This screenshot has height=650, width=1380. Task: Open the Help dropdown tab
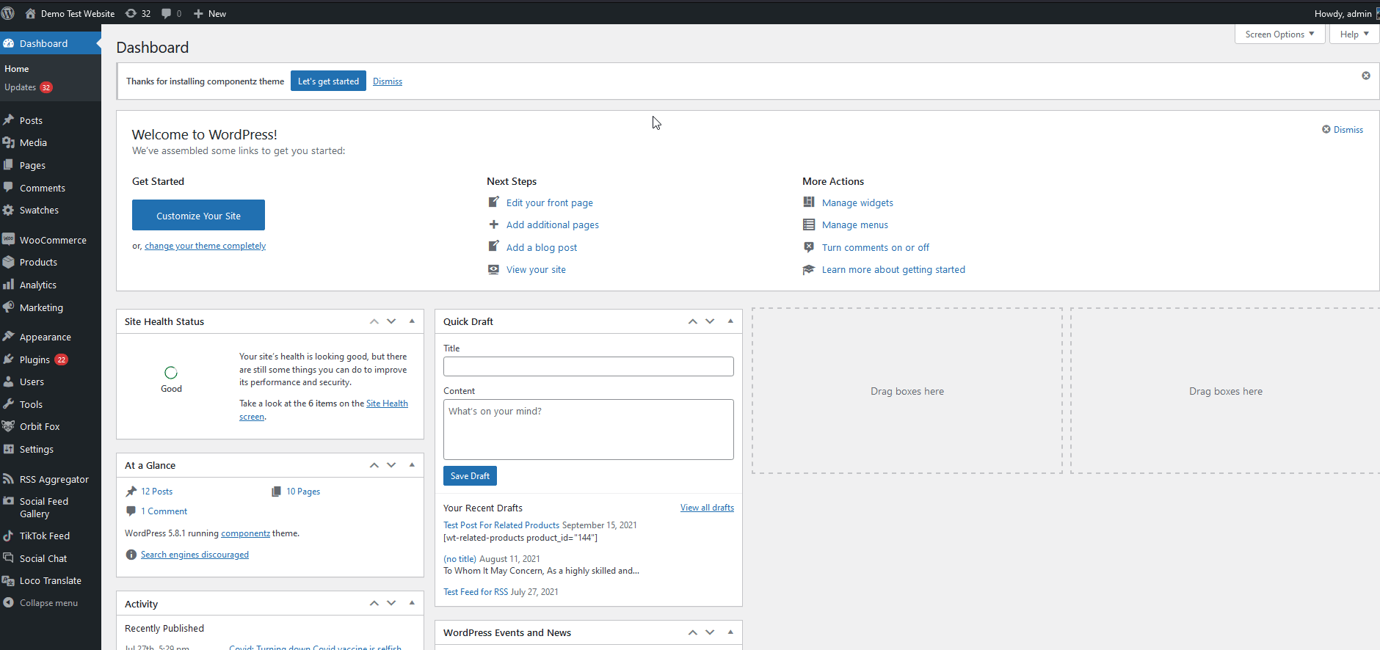point(1354,34)
